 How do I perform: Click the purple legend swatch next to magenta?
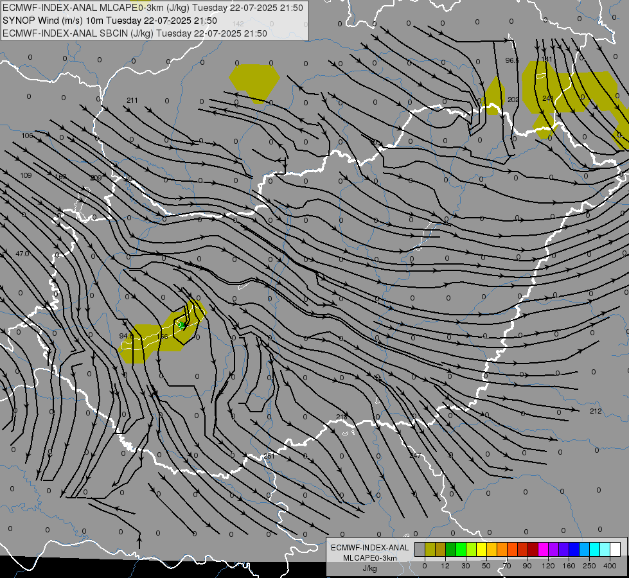pyautogui.click(x=554, y=549)
